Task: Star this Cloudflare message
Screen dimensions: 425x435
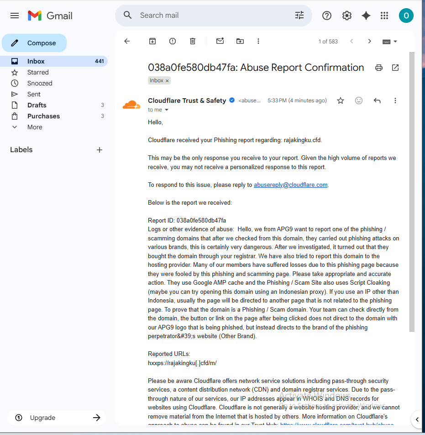Action: pyautogui.click(x=341, y=101)
